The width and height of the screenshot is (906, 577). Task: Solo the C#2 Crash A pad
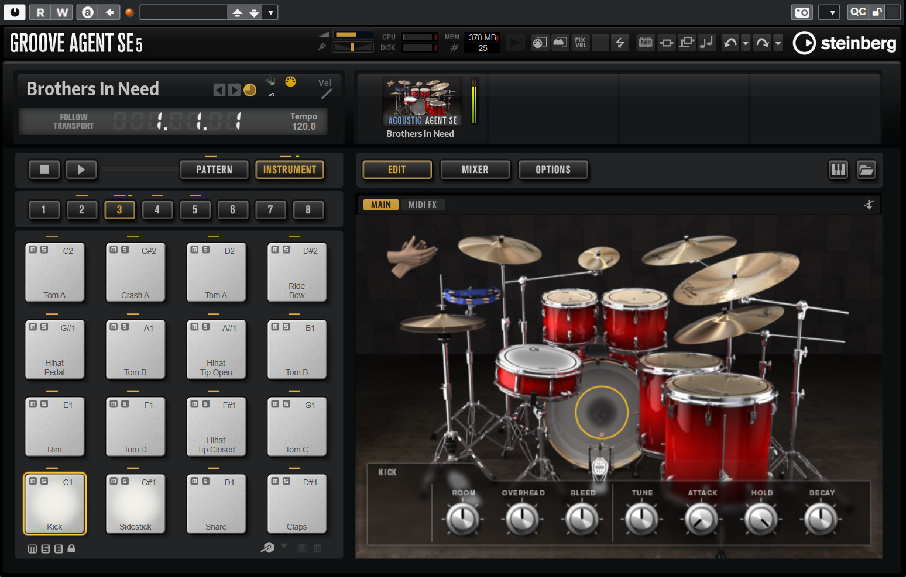tap(125, 250)
